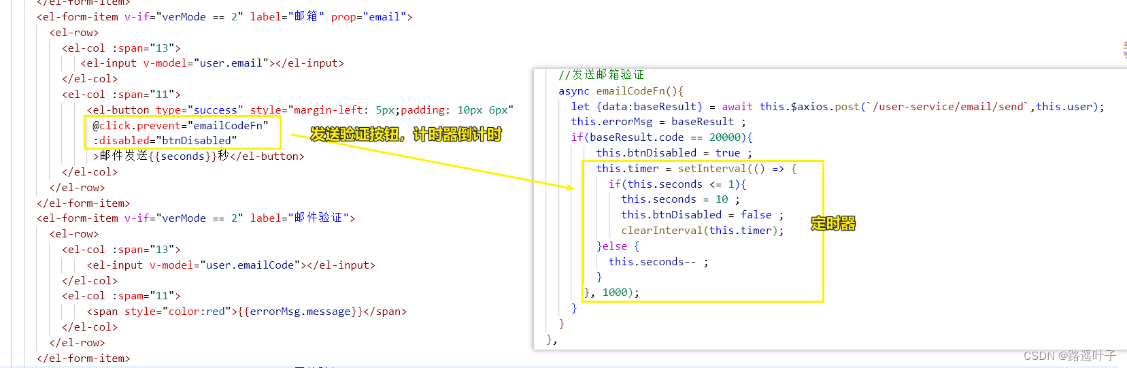Image resolution: width=1127 pixels, height=368 pixels.
Task: Click the //发送邮箱验证 comment line
Action: point(601,75)
